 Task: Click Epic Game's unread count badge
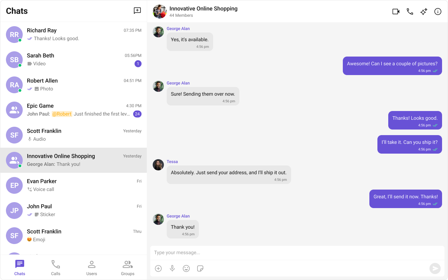[x=137, y=114]
